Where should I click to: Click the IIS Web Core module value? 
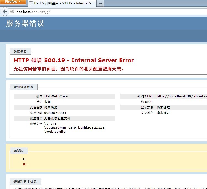point(56,96)
